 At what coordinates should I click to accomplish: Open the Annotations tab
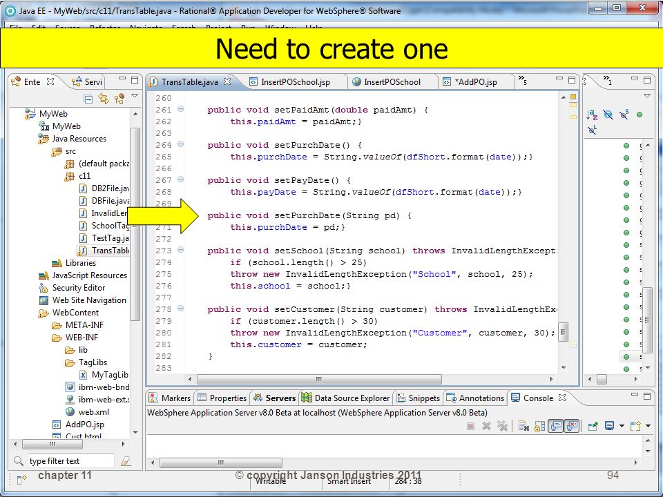(475, 398)
